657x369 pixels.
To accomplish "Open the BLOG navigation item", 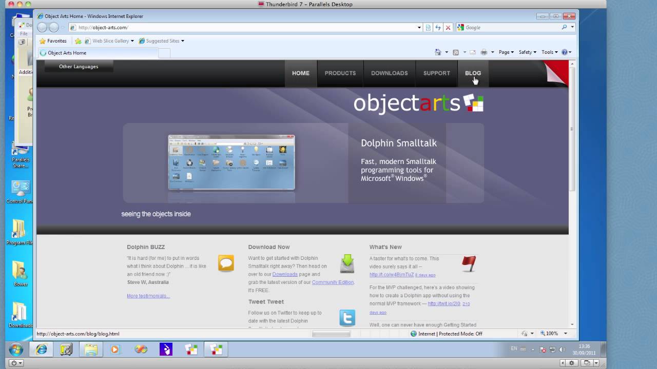I will tap(473, 73).
